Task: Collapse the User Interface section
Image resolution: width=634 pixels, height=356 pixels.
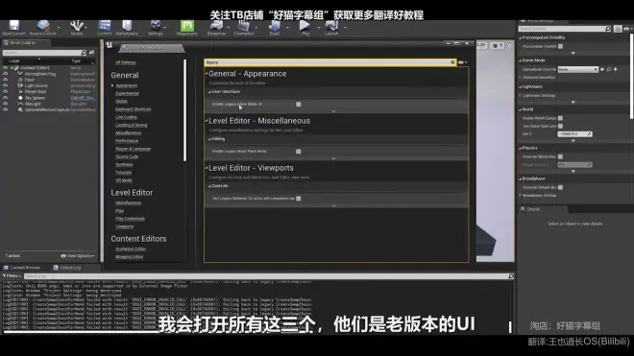Action: [209, 92]
